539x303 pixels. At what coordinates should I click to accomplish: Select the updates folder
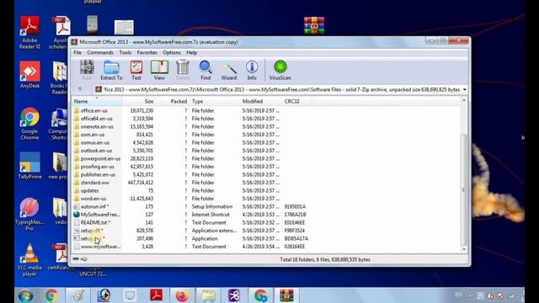click(89, 191)
